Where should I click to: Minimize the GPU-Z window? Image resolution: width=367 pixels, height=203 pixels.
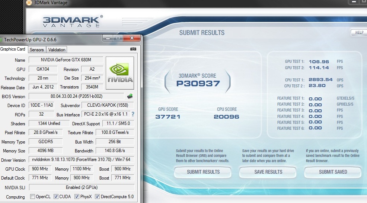pyautogui.click(x=108, y=38)
